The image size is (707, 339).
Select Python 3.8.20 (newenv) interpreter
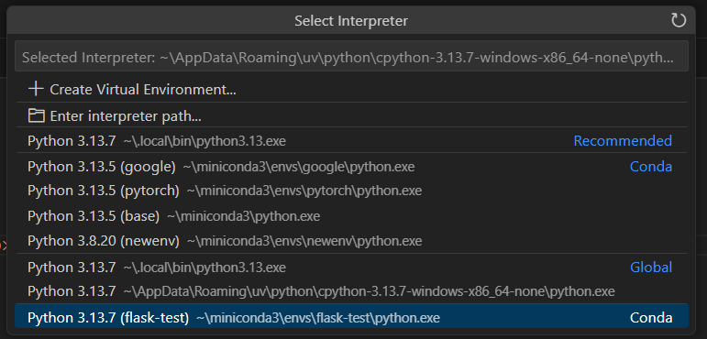point(351,241)
